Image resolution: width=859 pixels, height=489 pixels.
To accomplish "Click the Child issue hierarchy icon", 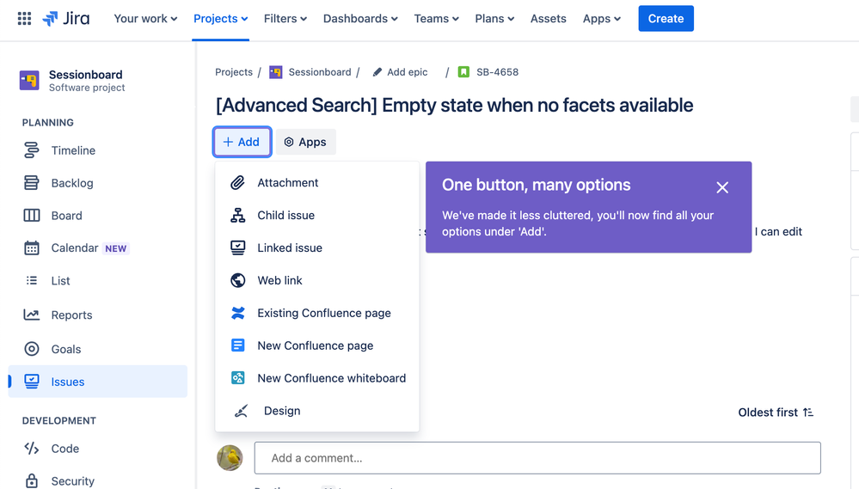I will click(237, 215).
